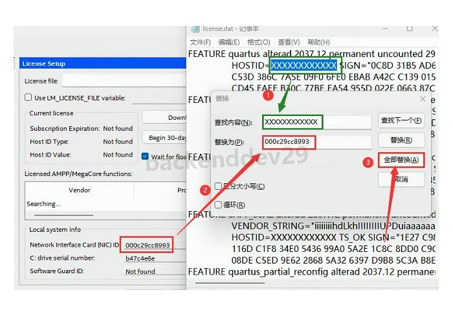Close the 替换 replace dialog
The height and width of the screenshot is (316, 453).
click(423, 99)
